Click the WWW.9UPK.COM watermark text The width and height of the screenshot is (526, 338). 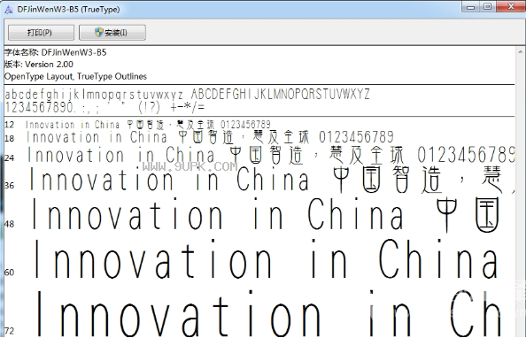(190, 166)
